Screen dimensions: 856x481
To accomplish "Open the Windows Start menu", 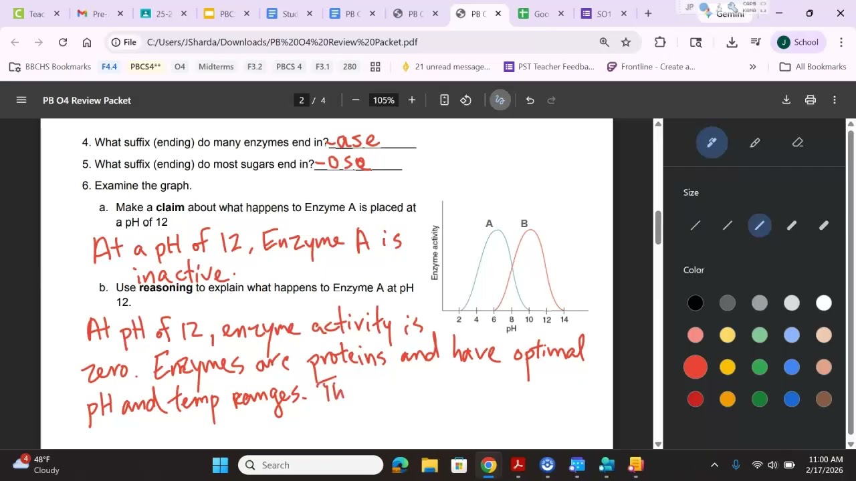I will point(220,465).
